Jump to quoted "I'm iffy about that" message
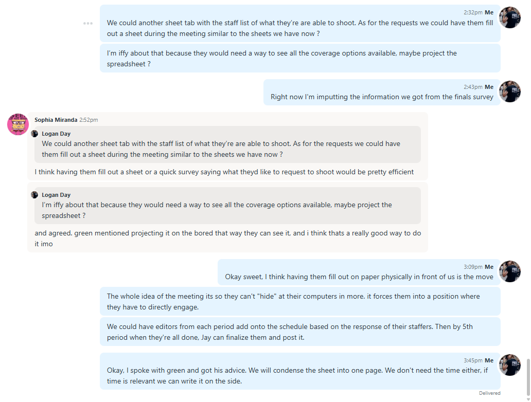531x402 pixels. point(227,210)
